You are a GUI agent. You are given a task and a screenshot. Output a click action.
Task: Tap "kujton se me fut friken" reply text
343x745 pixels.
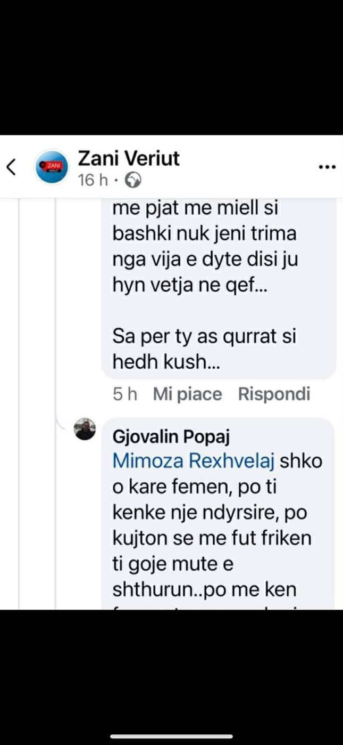[x=211, y=538]
